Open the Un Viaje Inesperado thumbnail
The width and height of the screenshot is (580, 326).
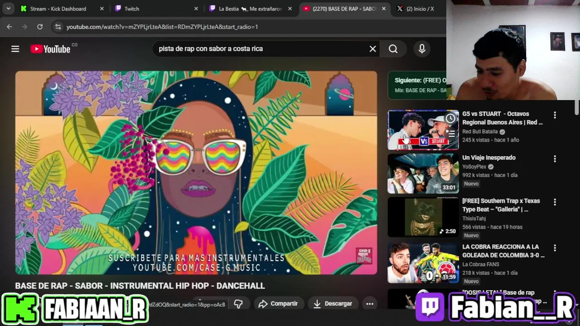[423, 174]
